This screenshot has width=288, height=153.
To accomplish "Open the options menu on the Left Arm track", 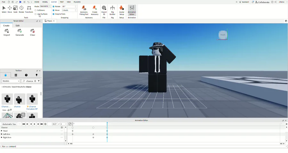I will [62, 134].
